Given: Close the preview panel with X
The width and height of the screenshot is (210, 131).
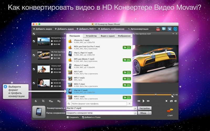Looking at the screenshot, I should [176, 34].
